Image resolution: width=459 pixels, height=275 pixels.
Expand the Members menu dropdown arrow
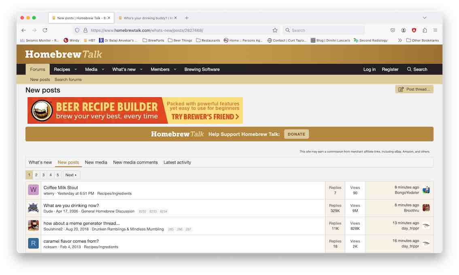point(175,69)
